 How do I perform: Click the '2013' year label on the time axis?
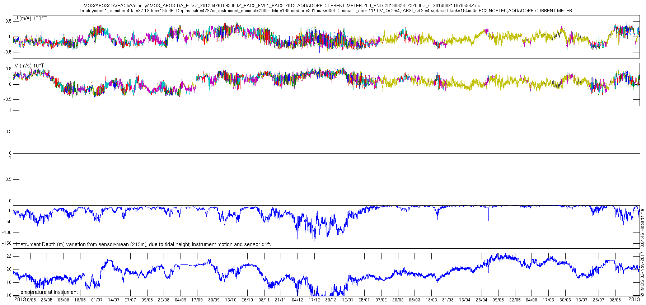(x=634, y=299)
